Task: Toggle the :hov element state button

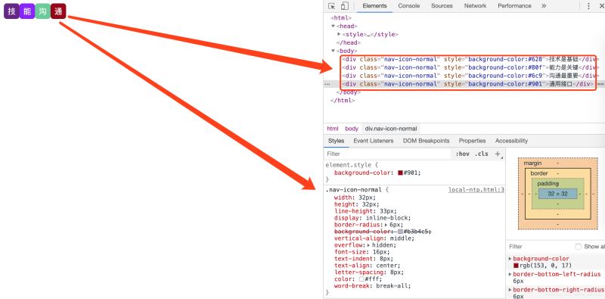Action: (462, 154)
